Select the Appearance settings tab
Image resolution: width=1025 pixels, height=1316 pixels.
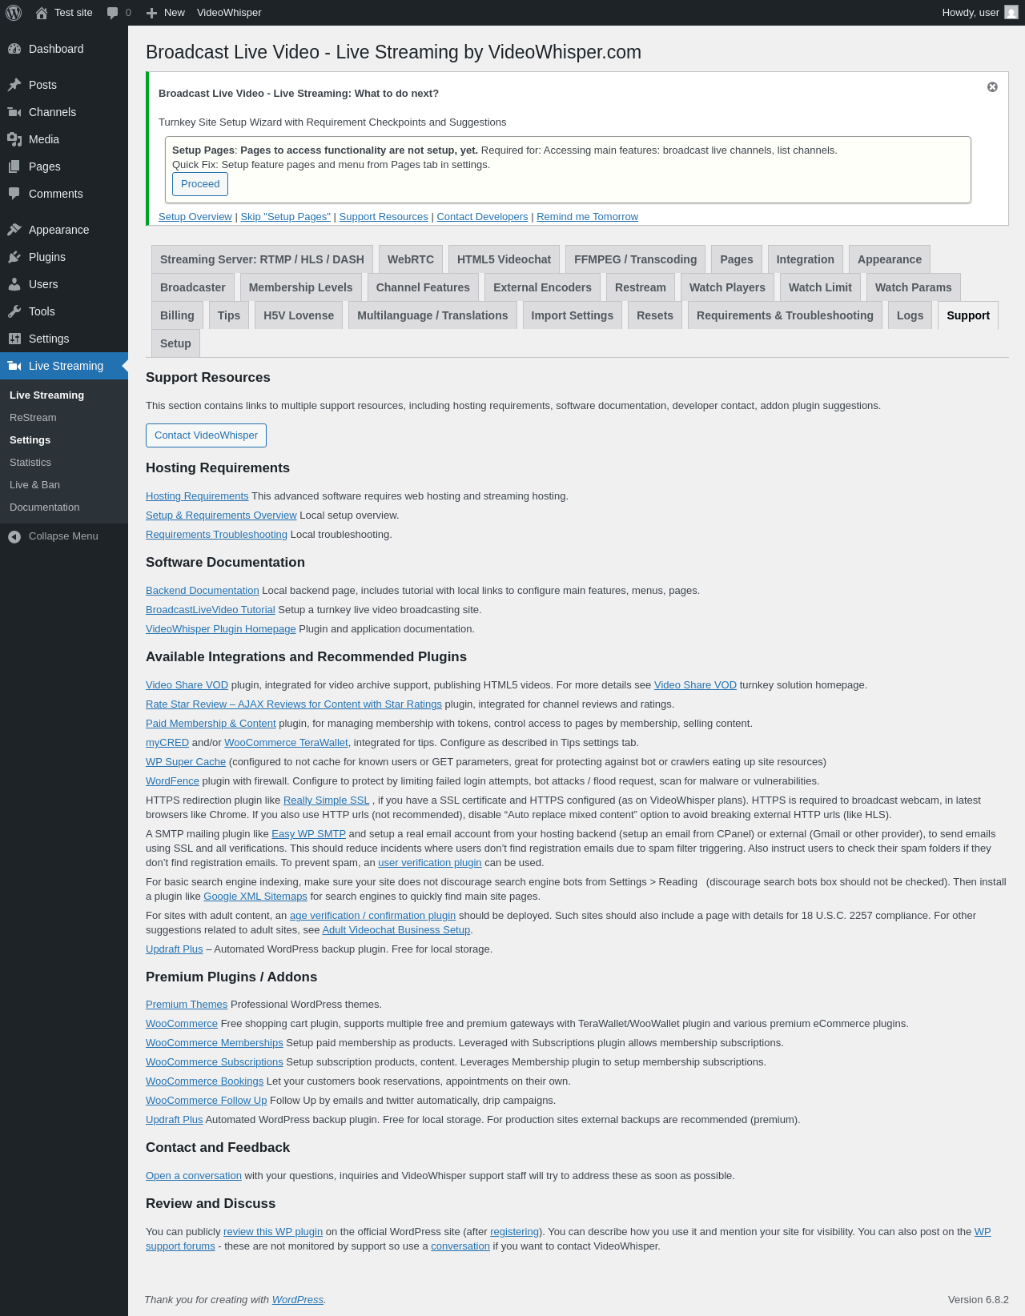coord(890,259)
